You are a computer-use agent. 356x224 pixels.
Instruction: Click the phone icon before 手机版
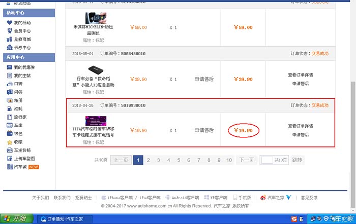point(235,197)
